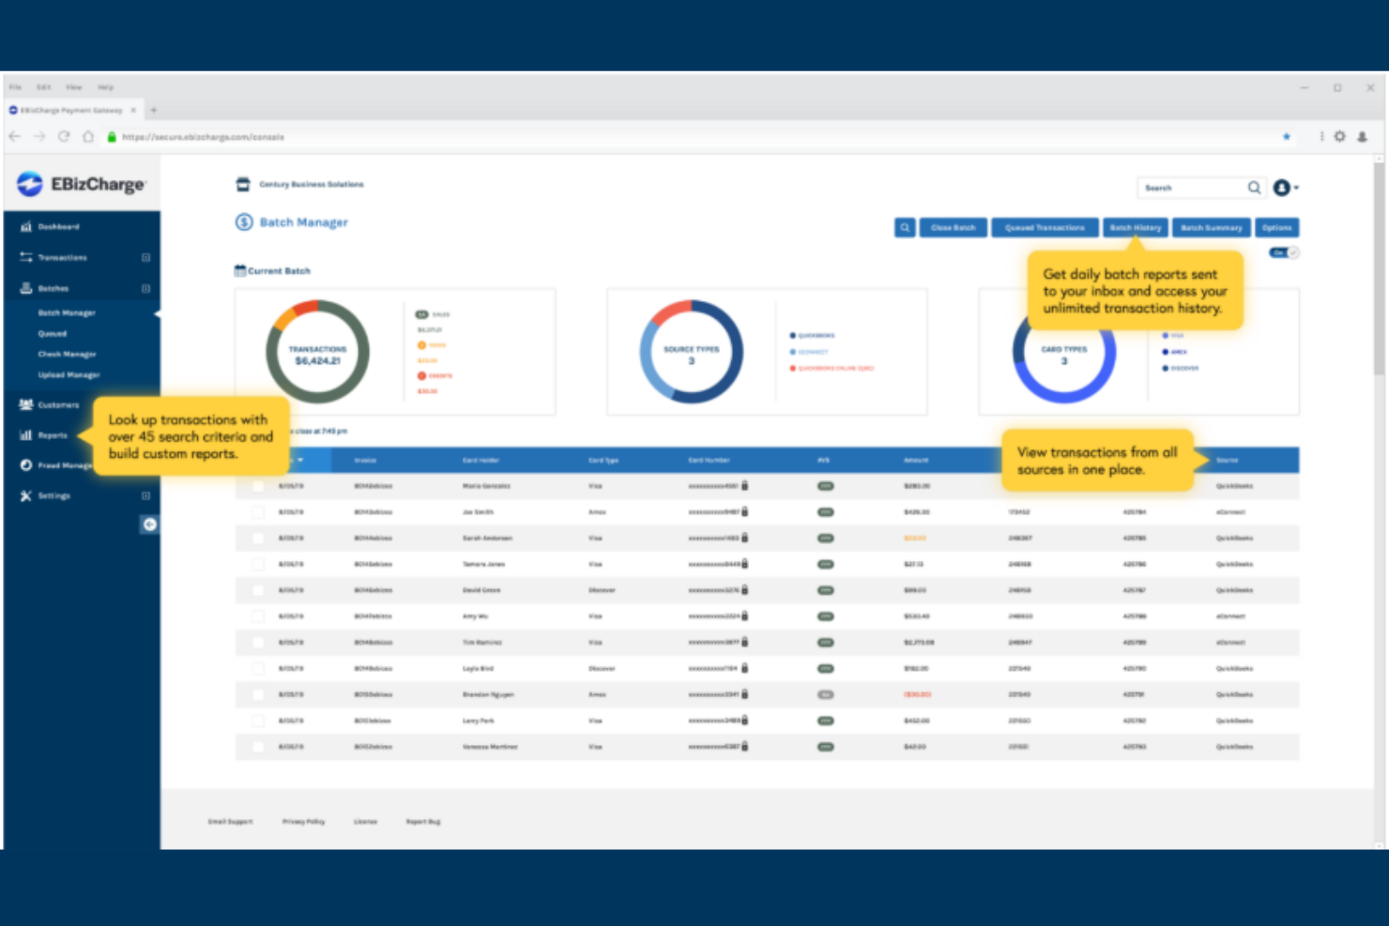Click the calendar icon next to Current Batch

pos(239,270)
